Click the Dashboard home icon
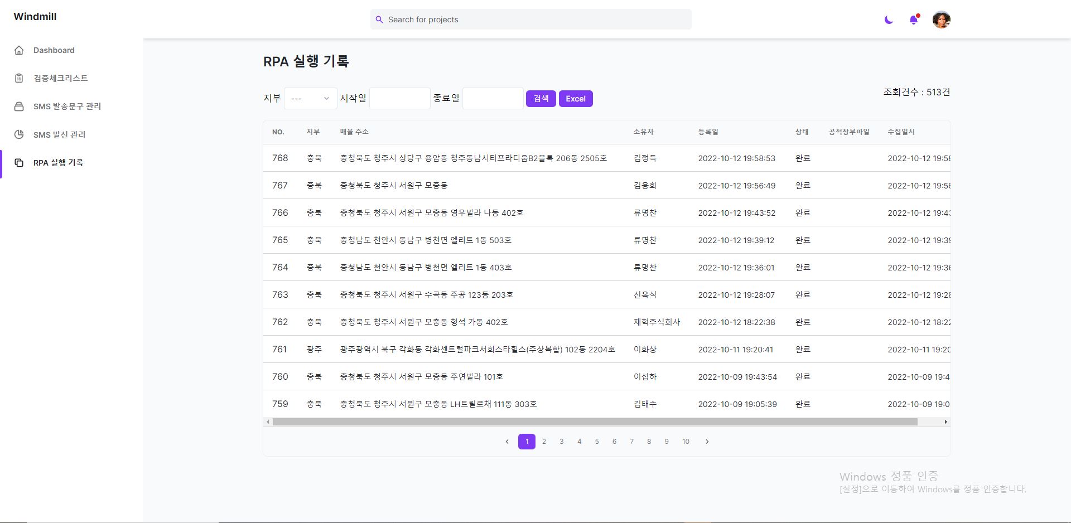 coord(19,50)
